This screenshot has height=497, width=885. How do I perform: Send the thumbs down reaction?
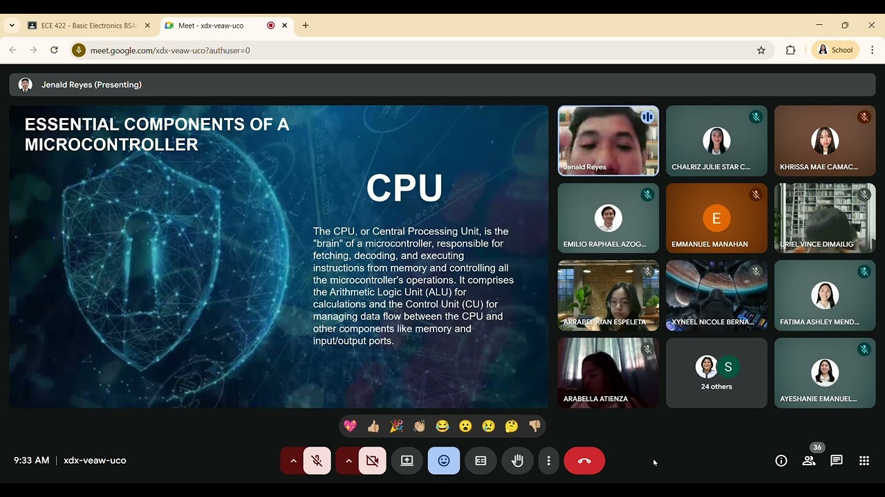click(x=534, y=427)
